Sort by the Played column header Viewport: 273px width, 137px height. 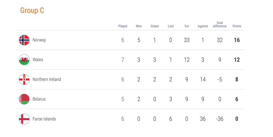click(x=123, y=26)
